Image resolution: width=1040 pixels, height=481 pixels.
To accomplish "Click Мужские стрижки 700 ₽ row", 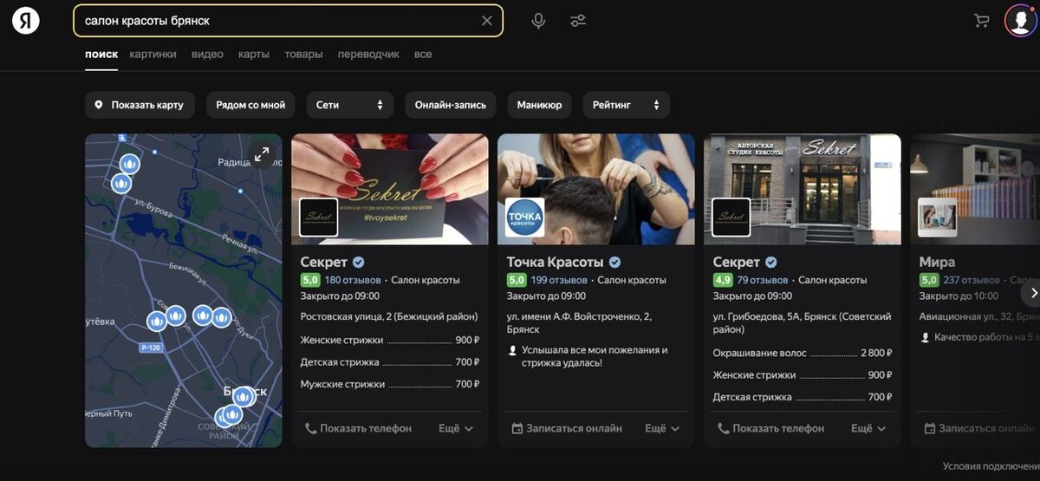I will (390, 384).
